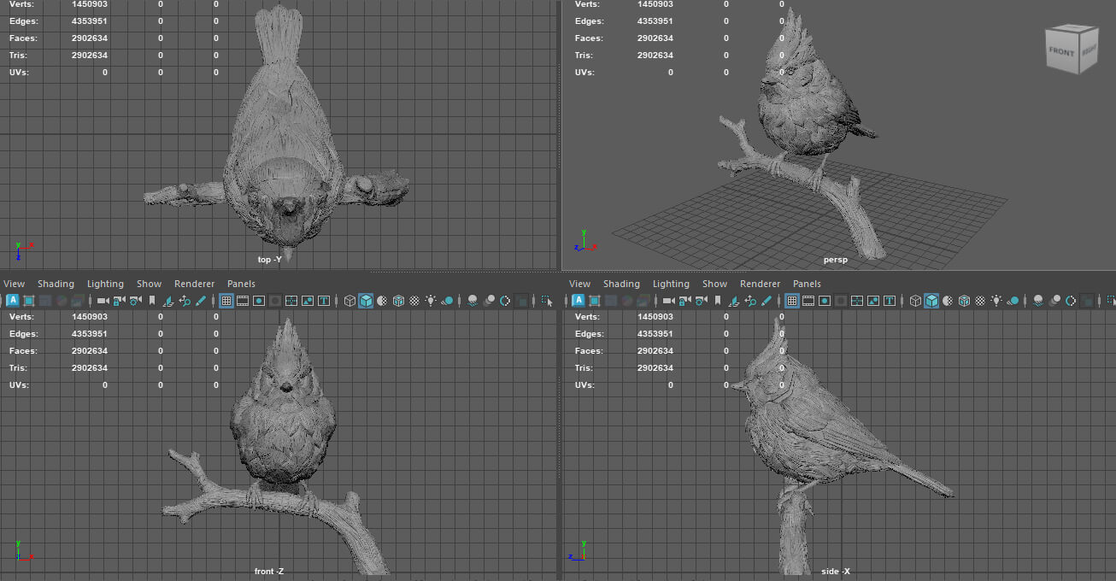Switch to Wireframe cube in side panel toolbar
Screen dimensions: 1116x581
click(x=915, y=301)
